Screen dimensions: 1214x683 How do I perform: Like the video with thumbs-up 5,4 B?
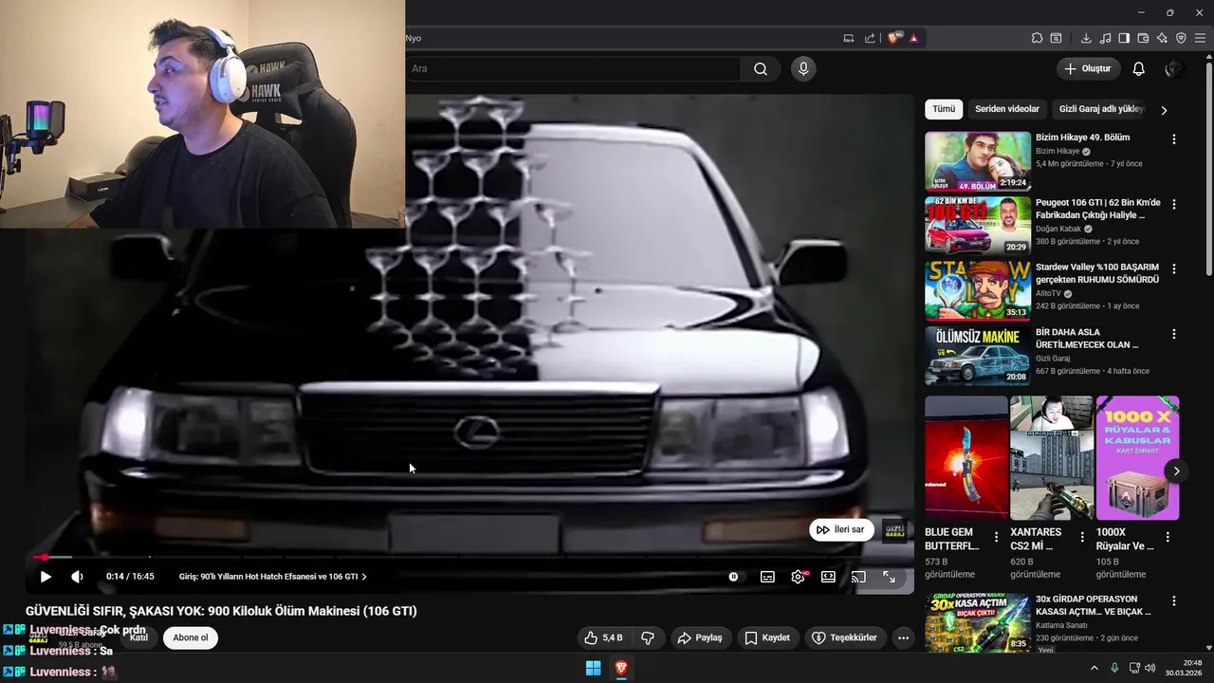click(602, 637)
